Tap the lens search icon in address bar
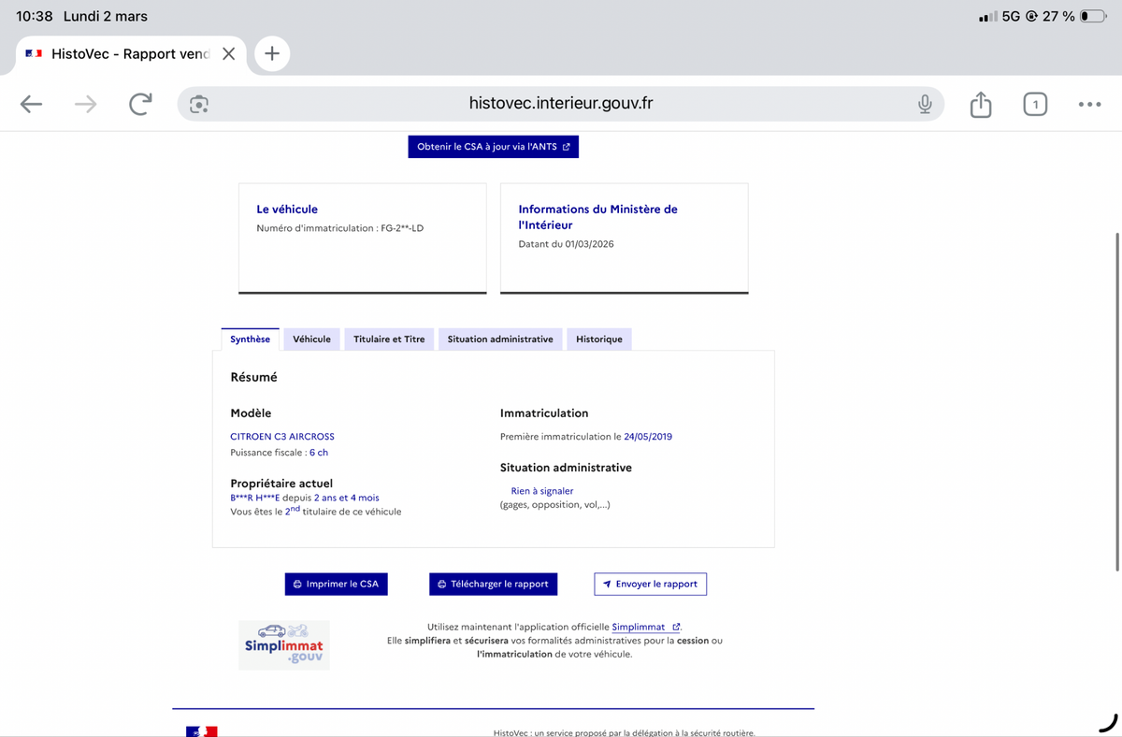 (x=198, y=105)
